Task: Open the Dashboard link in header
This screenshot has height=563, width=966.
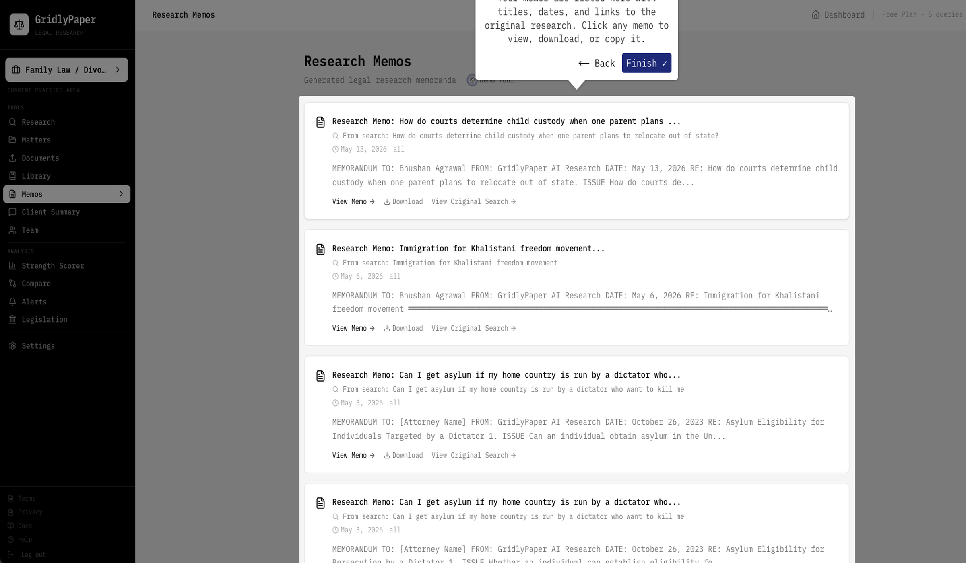Action: point(838,15)
